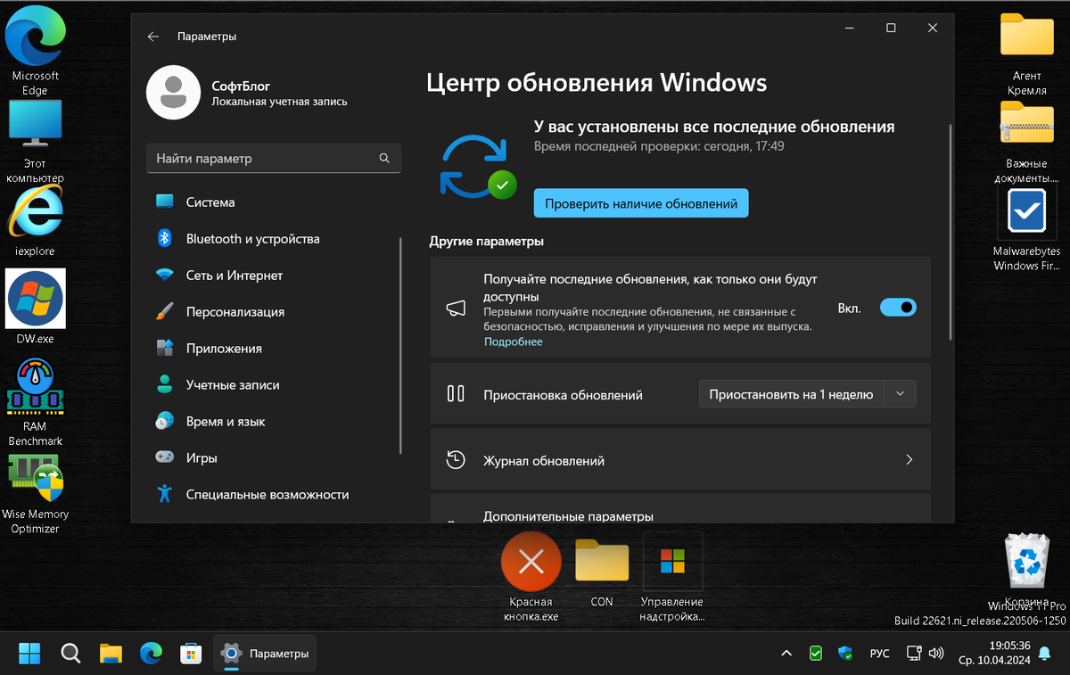This screenshot has height=675, width=1070.
Task: Click the РУС language indicator
Action: tap(879, 654)
